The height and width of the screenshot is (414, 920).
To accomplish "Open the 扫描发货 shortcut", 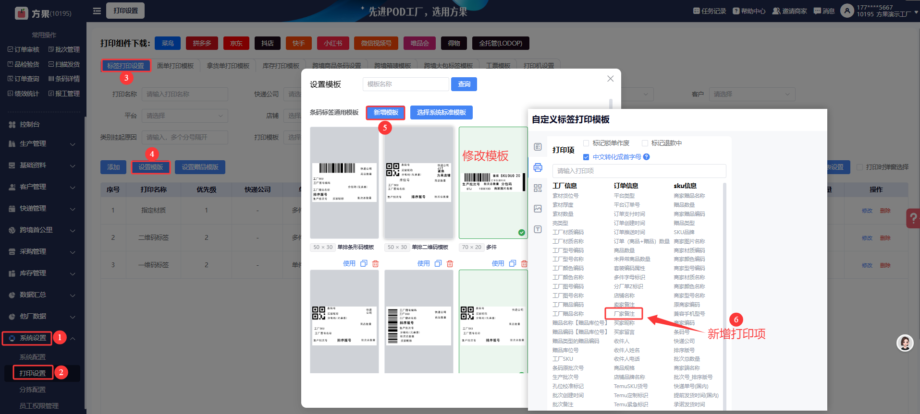I will (64, 64).
